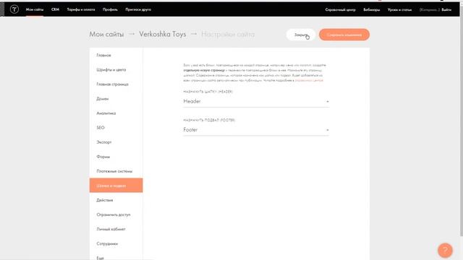Screen dimensions: 463x260
Task: Open the 'Действия' settings tab
Action: 116,200
